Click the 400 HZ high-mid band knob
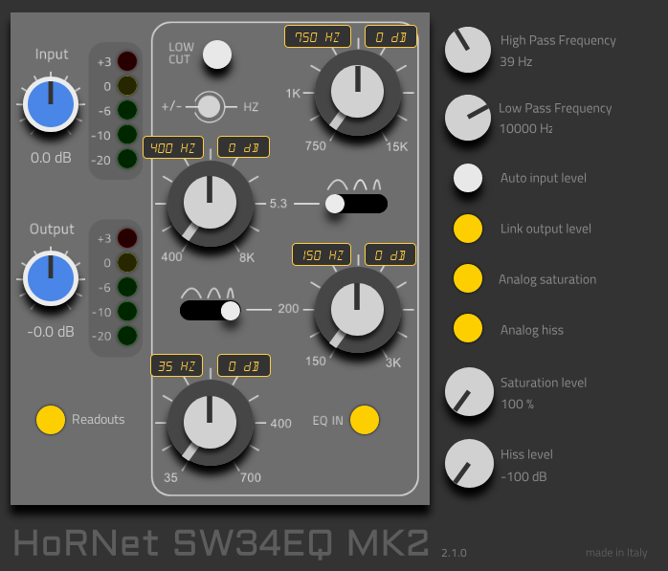The width and height of the screenshot is (668, 571). point(210,203)
